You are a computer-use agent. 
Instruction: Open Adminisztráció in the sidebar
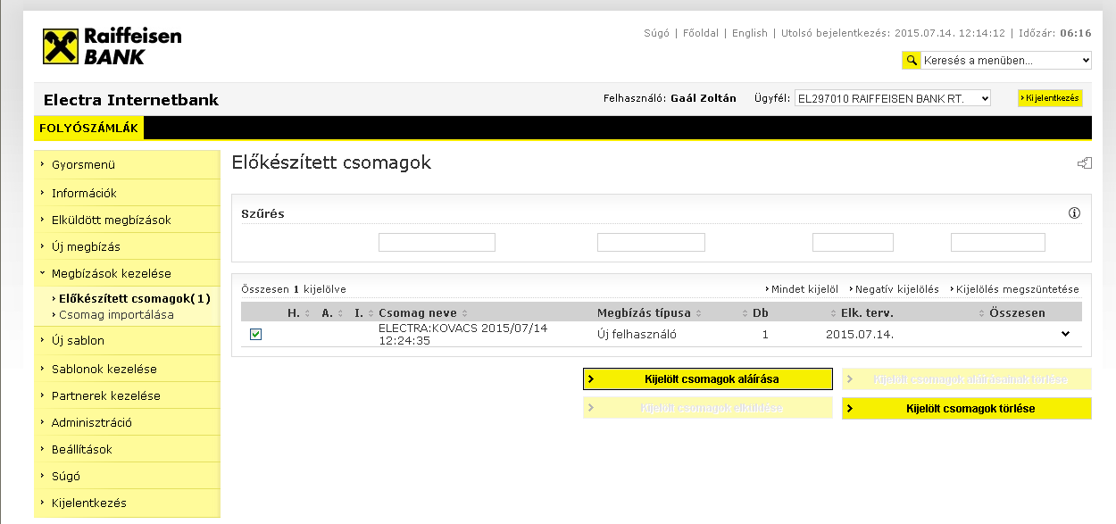126,422
